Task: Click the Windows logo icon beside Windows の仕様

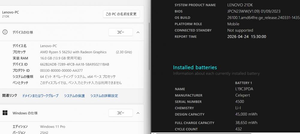Action: click(x=5, y=113)
